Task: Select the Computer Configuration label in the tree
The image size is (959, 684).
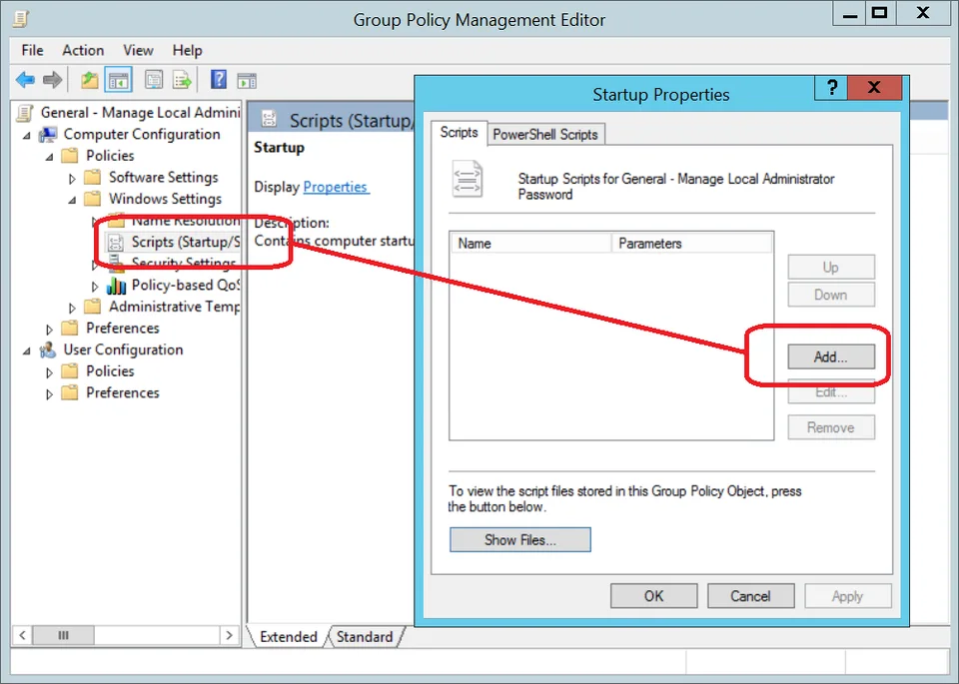Action: coord(142,135)
